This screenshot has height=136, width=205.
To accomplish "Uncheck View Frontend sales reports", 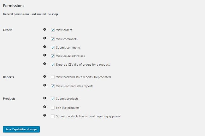I will 53,86.
